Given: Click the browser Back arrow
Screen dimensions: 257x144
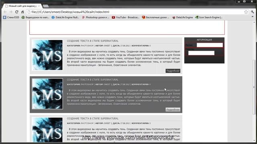Looking at the screenshot, I should click(5, 12).
